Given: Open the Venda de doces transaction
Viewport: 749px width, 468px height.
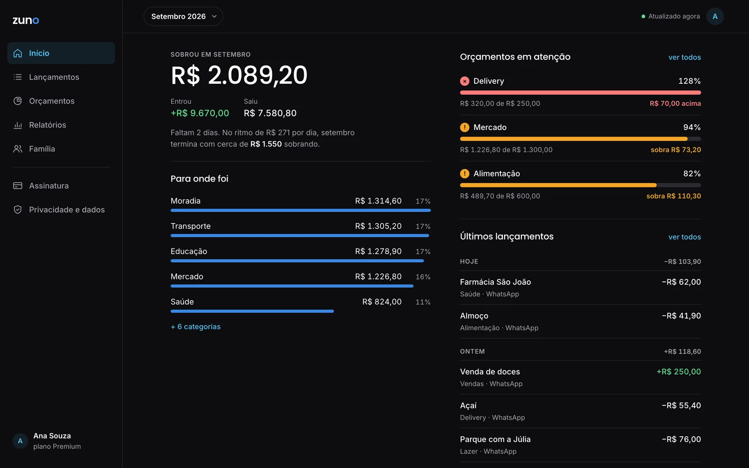Looking at the screenshot, I should coord(580,378).
